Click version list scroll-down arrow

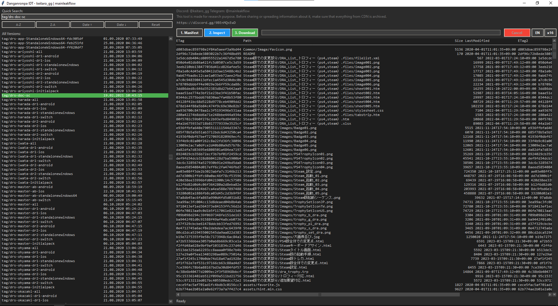[171, 302]
